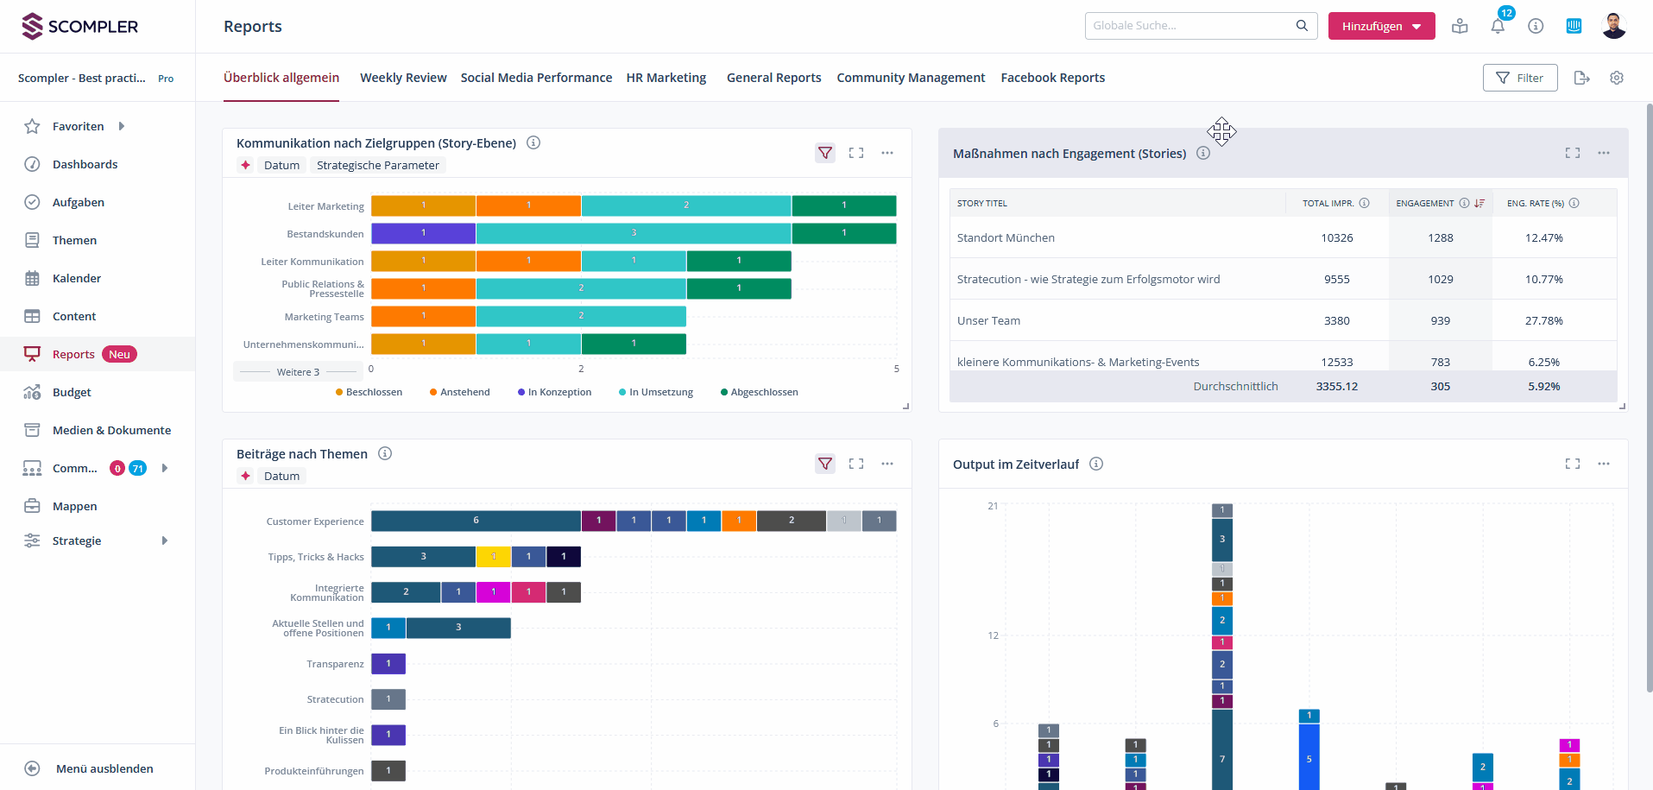Open the notifications bell icon
The image size is (1653, 790).
click(1498, 26)
